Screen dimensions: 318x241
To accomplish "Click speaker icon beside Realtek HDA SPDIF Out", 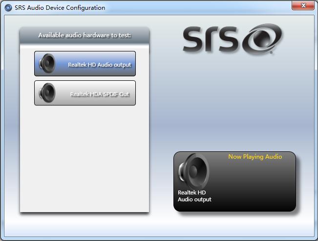I will tap(47, 93).
